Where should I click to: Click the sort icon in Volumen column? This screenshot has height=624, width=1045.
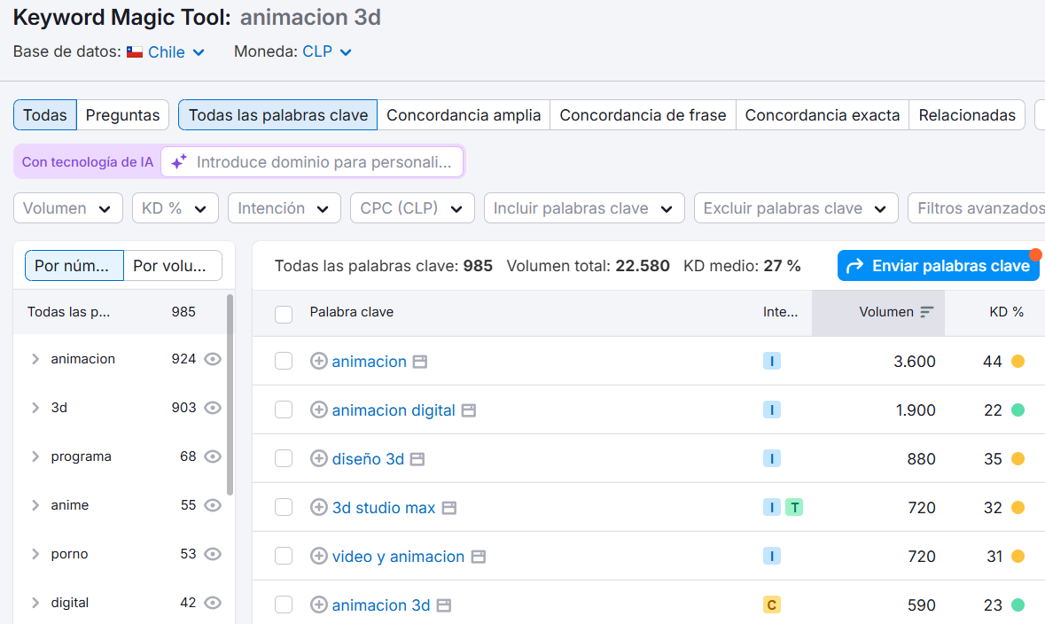point(927,312)
